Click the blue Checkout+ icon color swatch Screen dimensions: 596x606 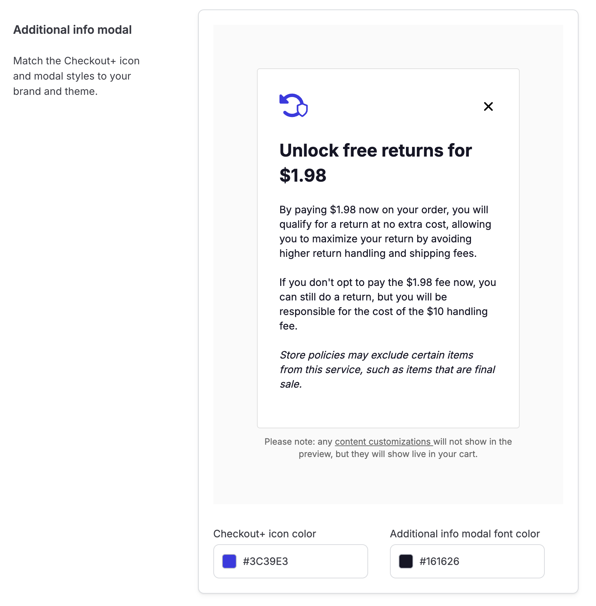(x=229, y=561)
